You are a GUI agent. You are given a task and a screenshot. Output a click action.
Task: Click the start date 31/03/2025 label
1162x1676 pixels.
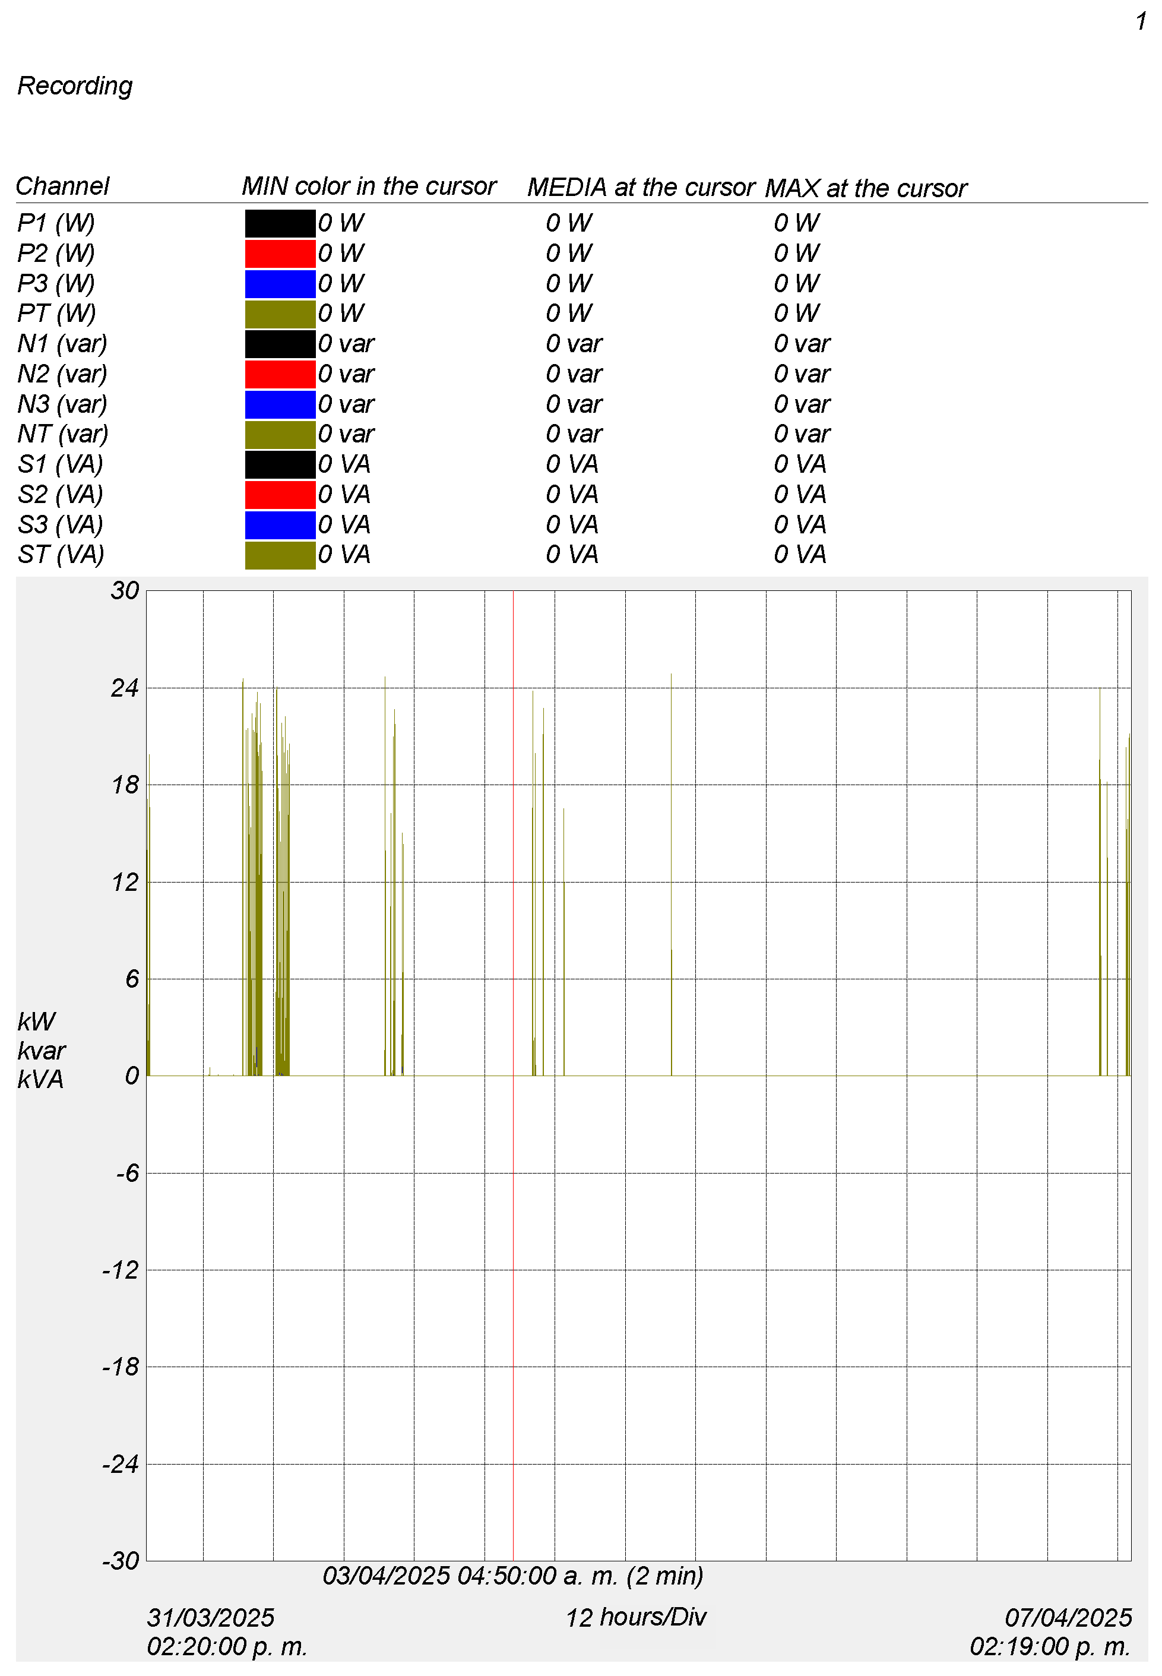point(210,1618)
